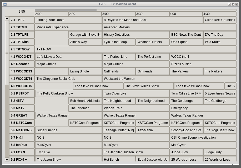Image resolution: width=241 pixels, height=168 pixels.
Task: Open TPT NOW program
Action: point(135,49)
